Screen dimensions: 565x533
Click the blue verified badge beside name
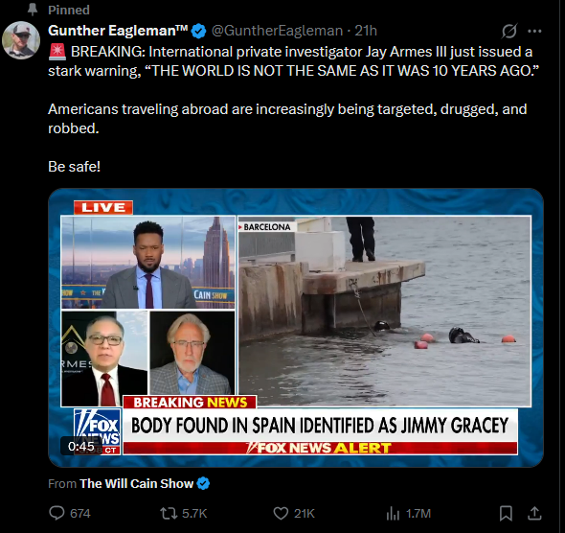198,31
